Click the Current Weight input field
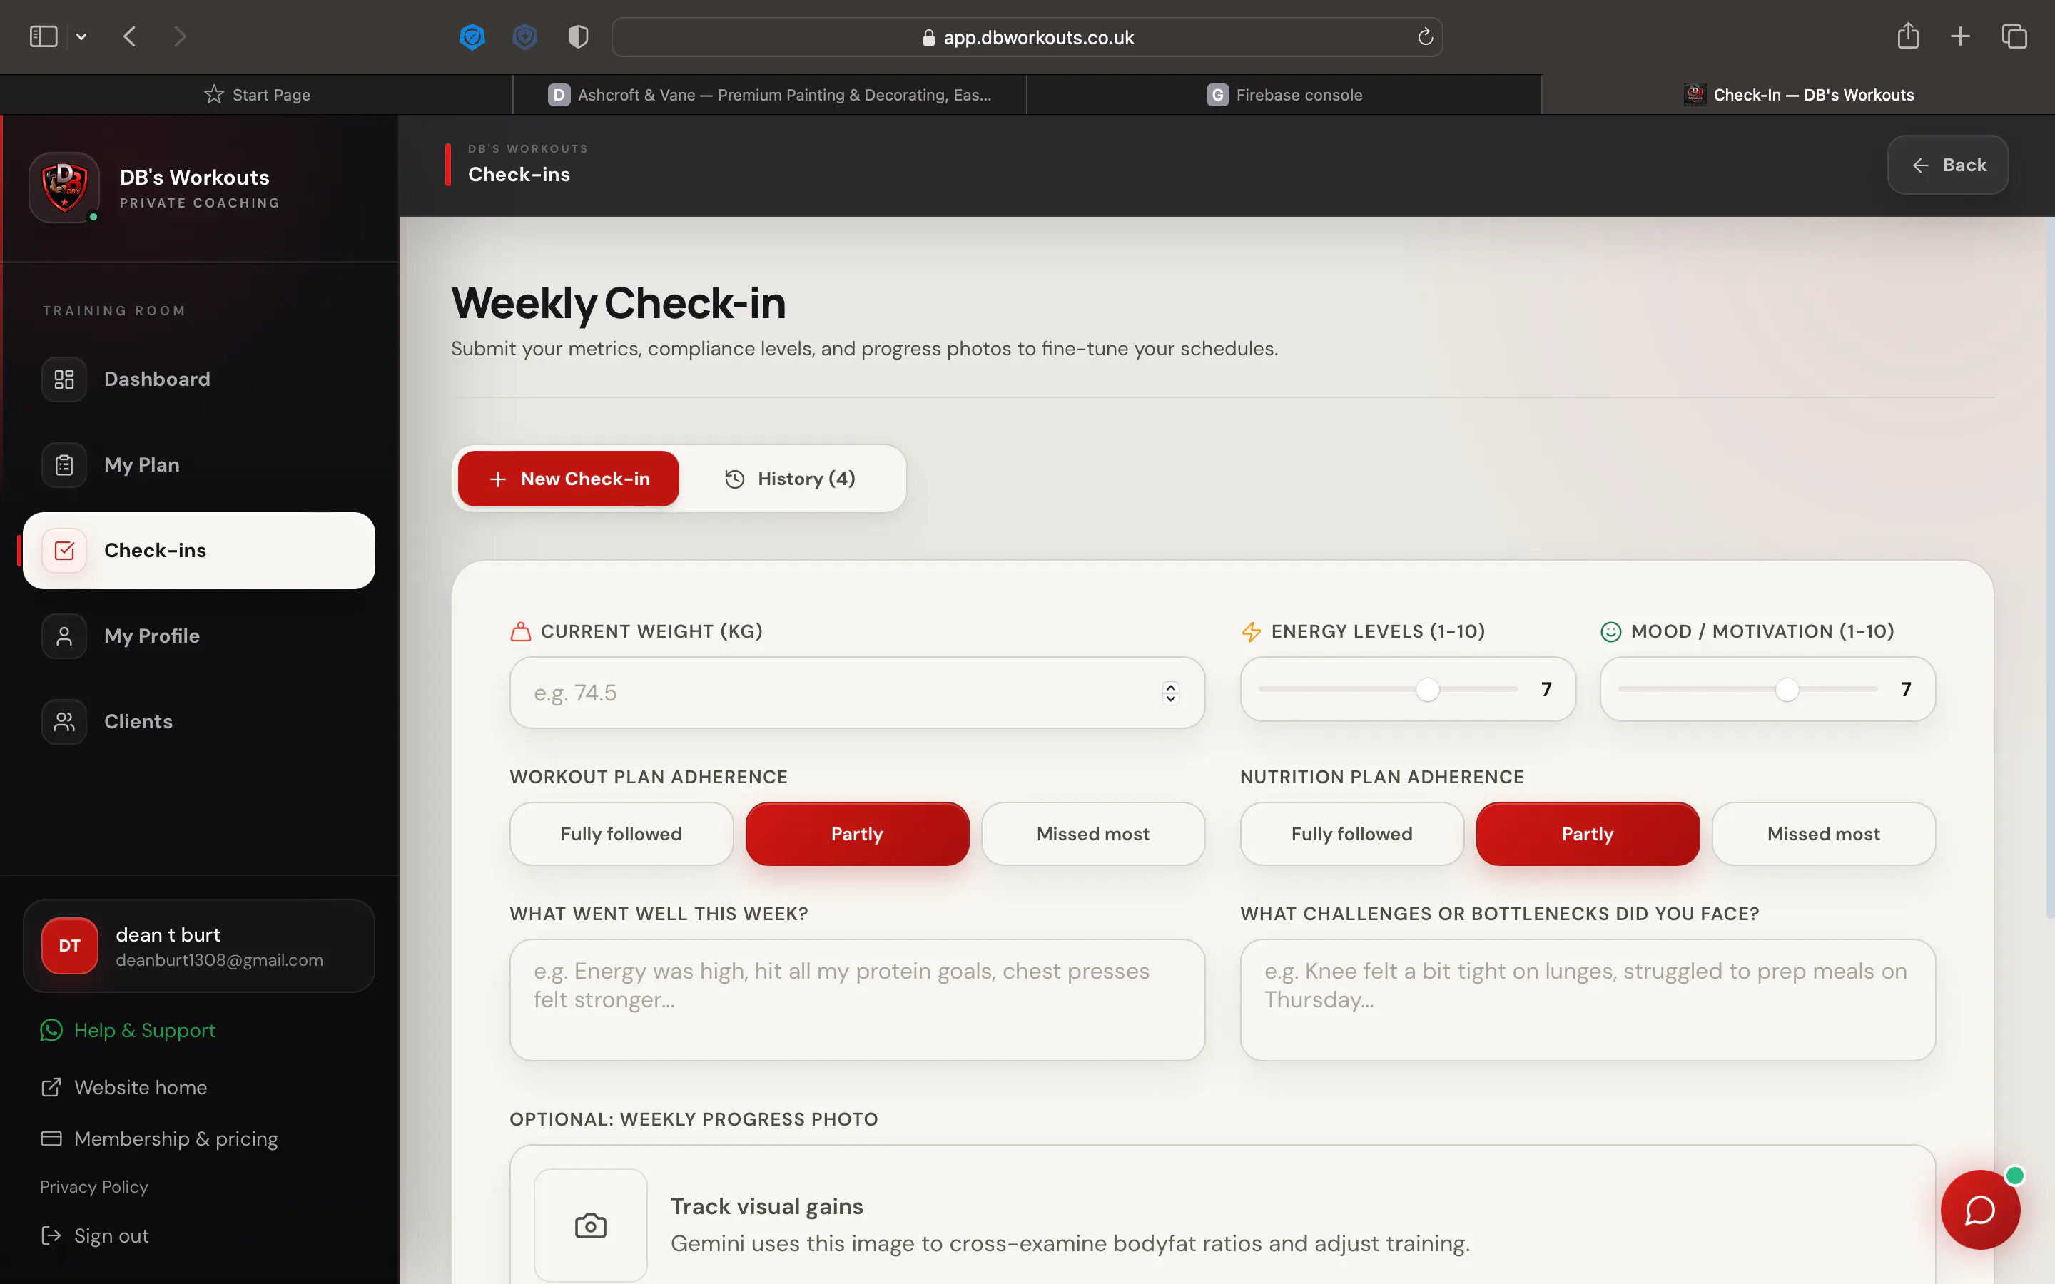Image resolution: width=2055 pixels, height=1284 pixels. (857, 693)
